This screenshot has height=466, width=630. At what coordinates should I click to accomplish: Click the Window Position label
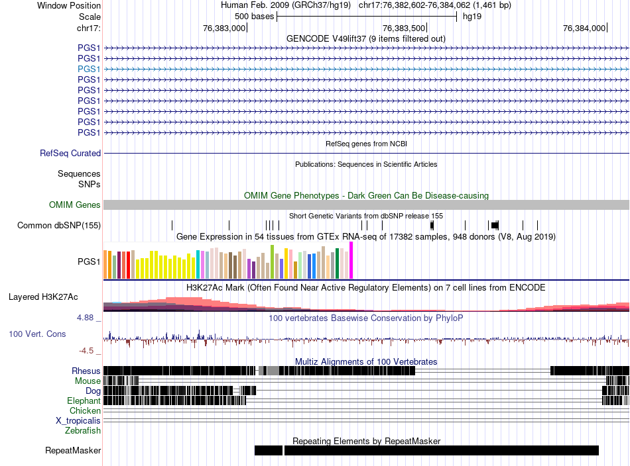tap(69, 5)
